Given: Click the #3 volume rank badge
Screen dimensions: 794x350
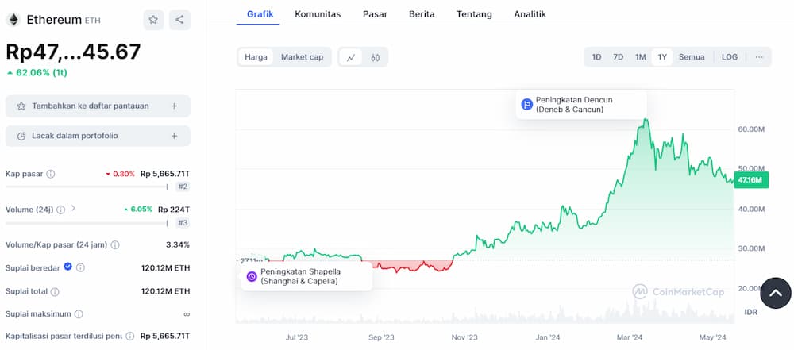Looking at the screenshot, I should [183, 222].
